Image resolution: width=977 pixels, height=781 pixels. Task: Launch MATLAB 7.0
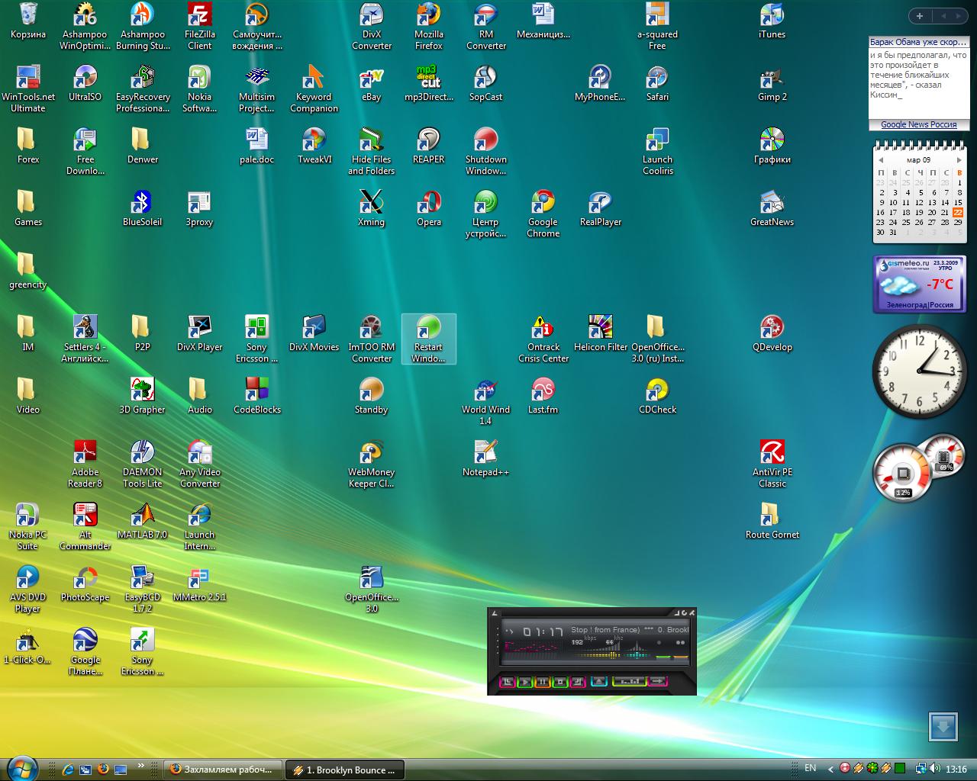click(x=142, y=515)
